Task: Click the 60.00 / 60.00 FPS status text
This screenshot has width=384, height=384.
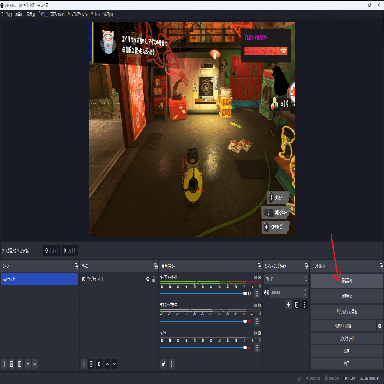Action: [x=370, y=378]
